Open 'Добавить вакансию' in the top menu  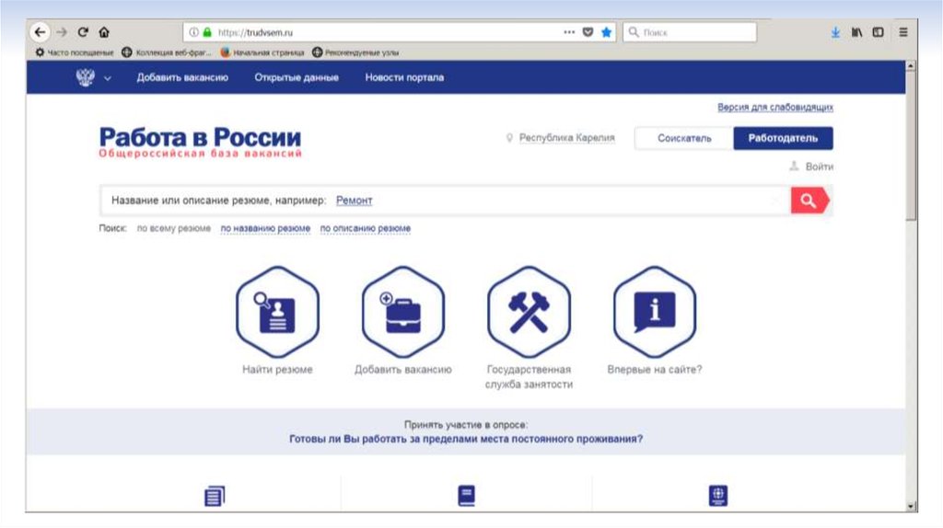pos(182,77)
